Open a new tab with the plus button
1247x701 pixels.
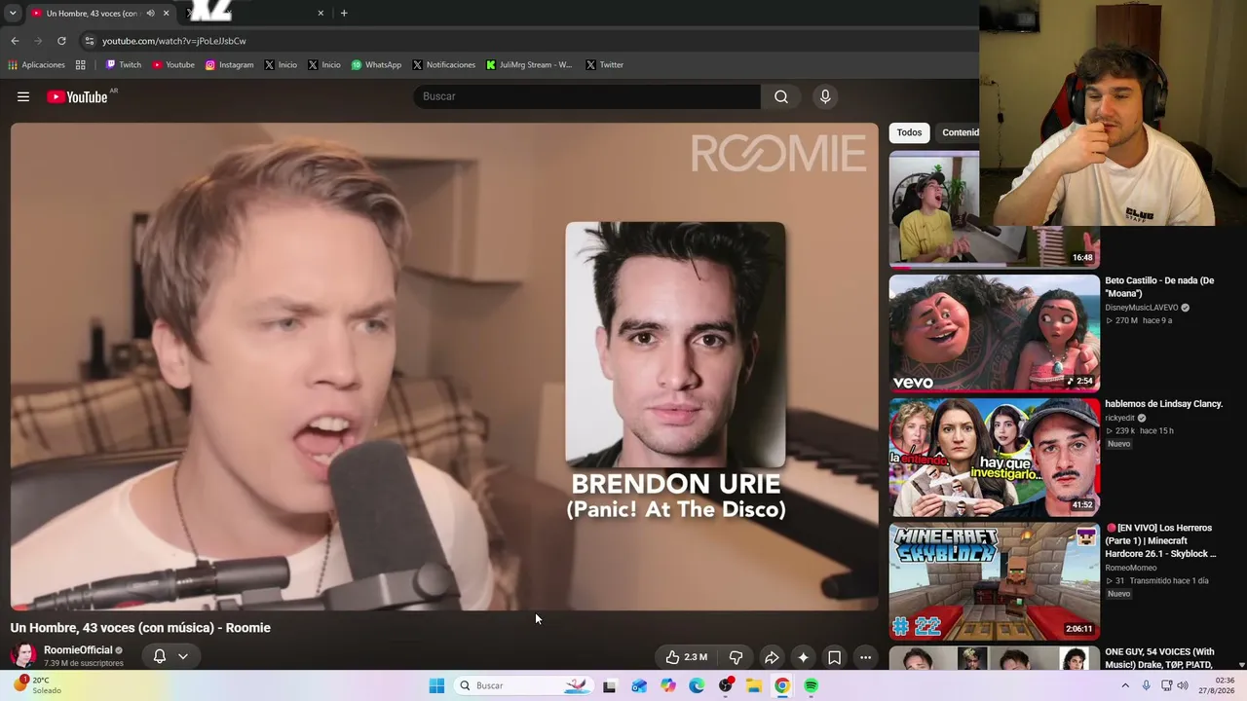pos(344,13)
